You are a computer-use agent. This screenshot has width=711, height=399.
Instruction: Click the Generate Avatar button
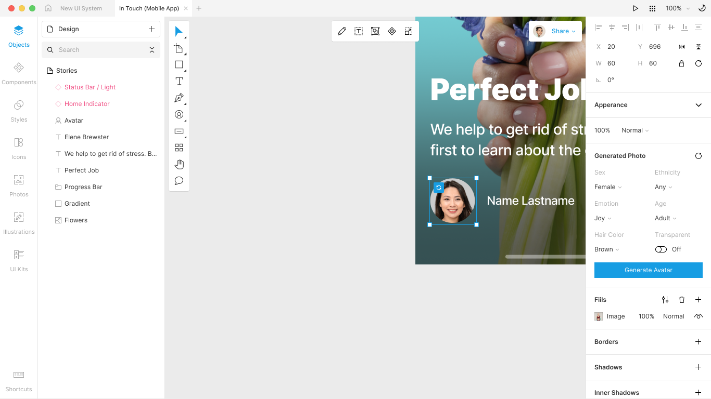point(649,270)
